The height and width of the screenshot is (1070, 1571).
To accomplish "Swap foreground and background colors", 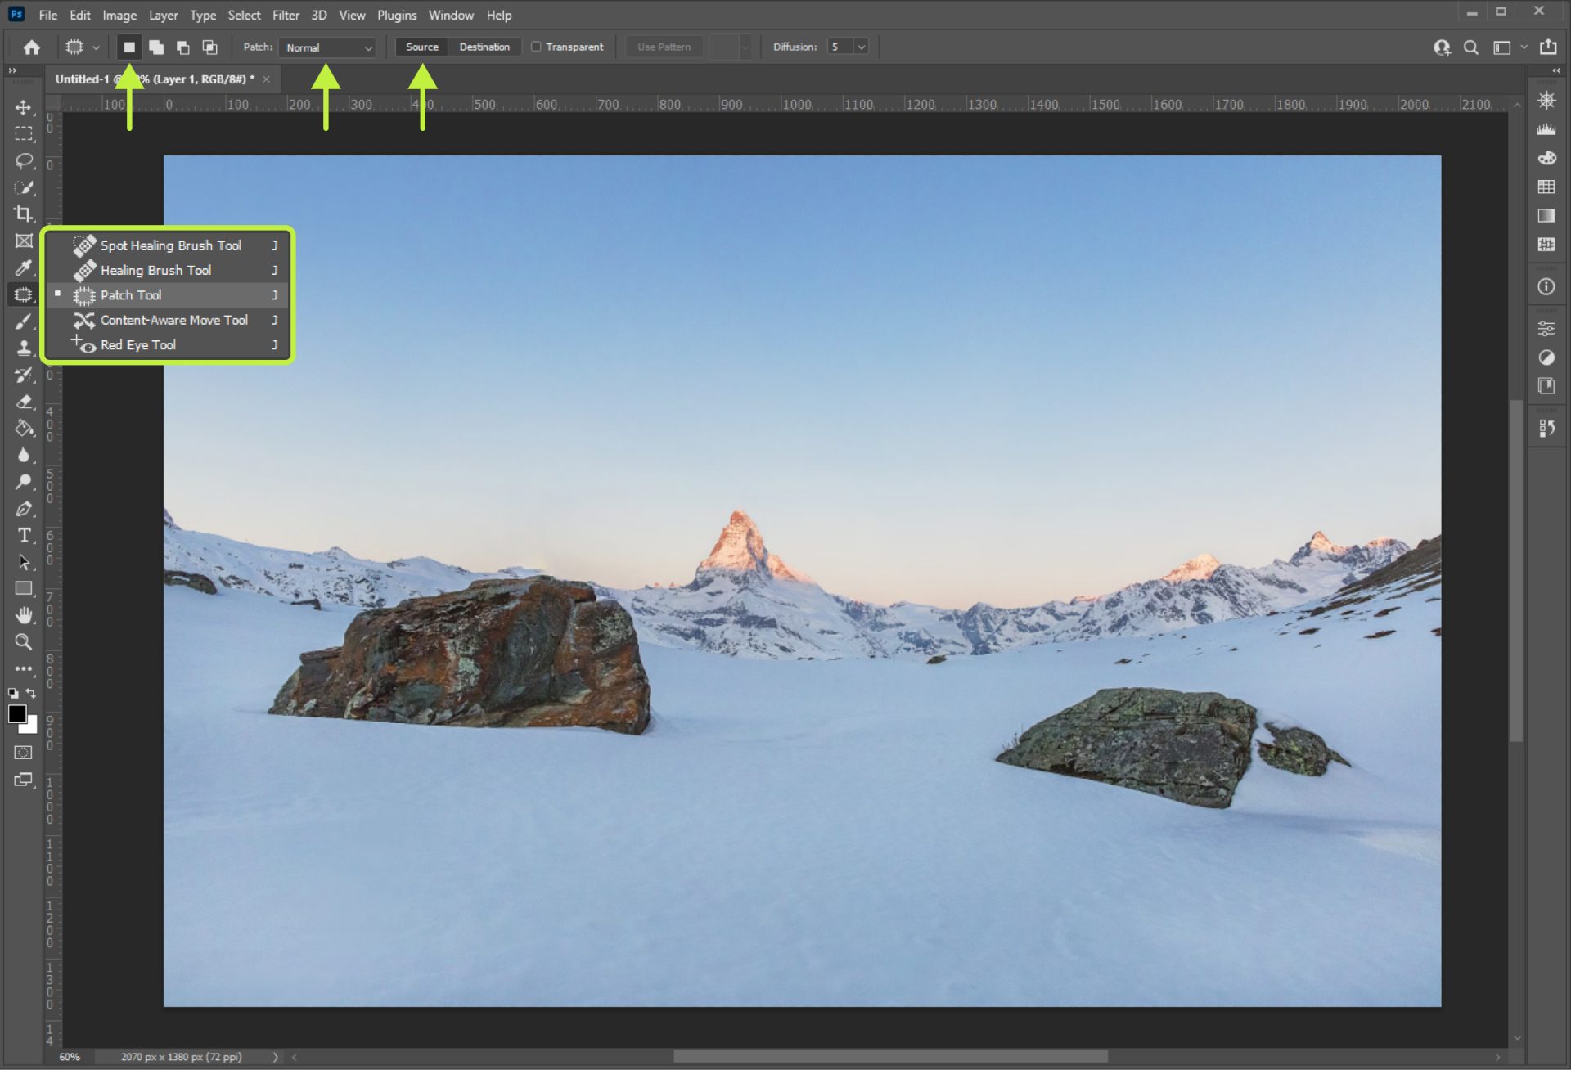I will (x=31, y=693).
